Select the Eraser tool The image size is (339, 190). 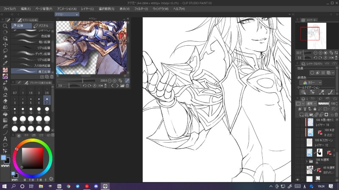(x=5, y=101)
